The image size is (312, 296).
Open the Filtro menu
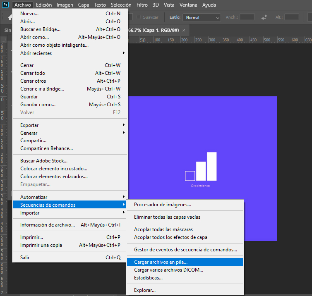142,5
